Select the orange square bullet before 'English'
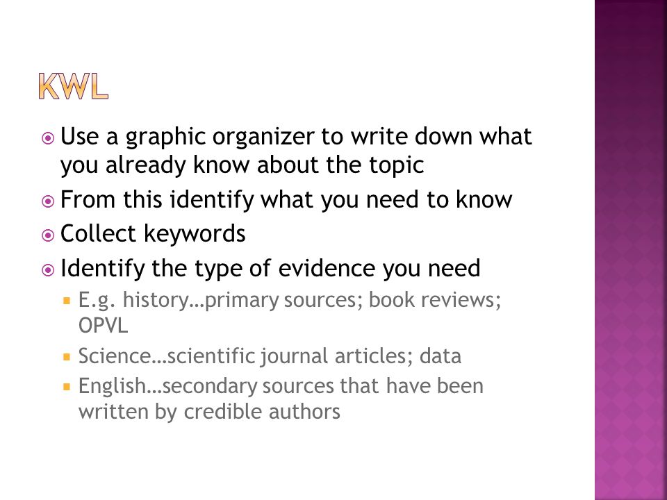Image resolution: width=667 pixels, height=500 pixels. tap(67, 387)
